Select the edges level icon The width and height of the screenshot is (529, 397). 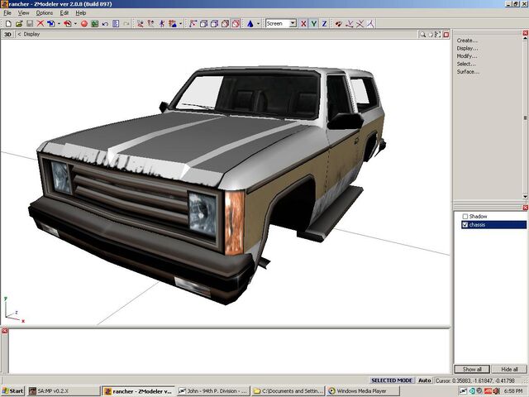pos(151,24)
